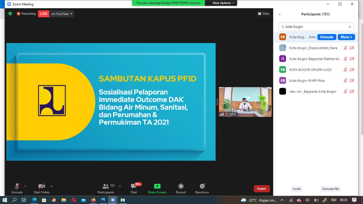The width and height of the screenshot is (363, 204).
Task: Click the Zoom icon in the taskbar
Action: click(x=113, y=200)
